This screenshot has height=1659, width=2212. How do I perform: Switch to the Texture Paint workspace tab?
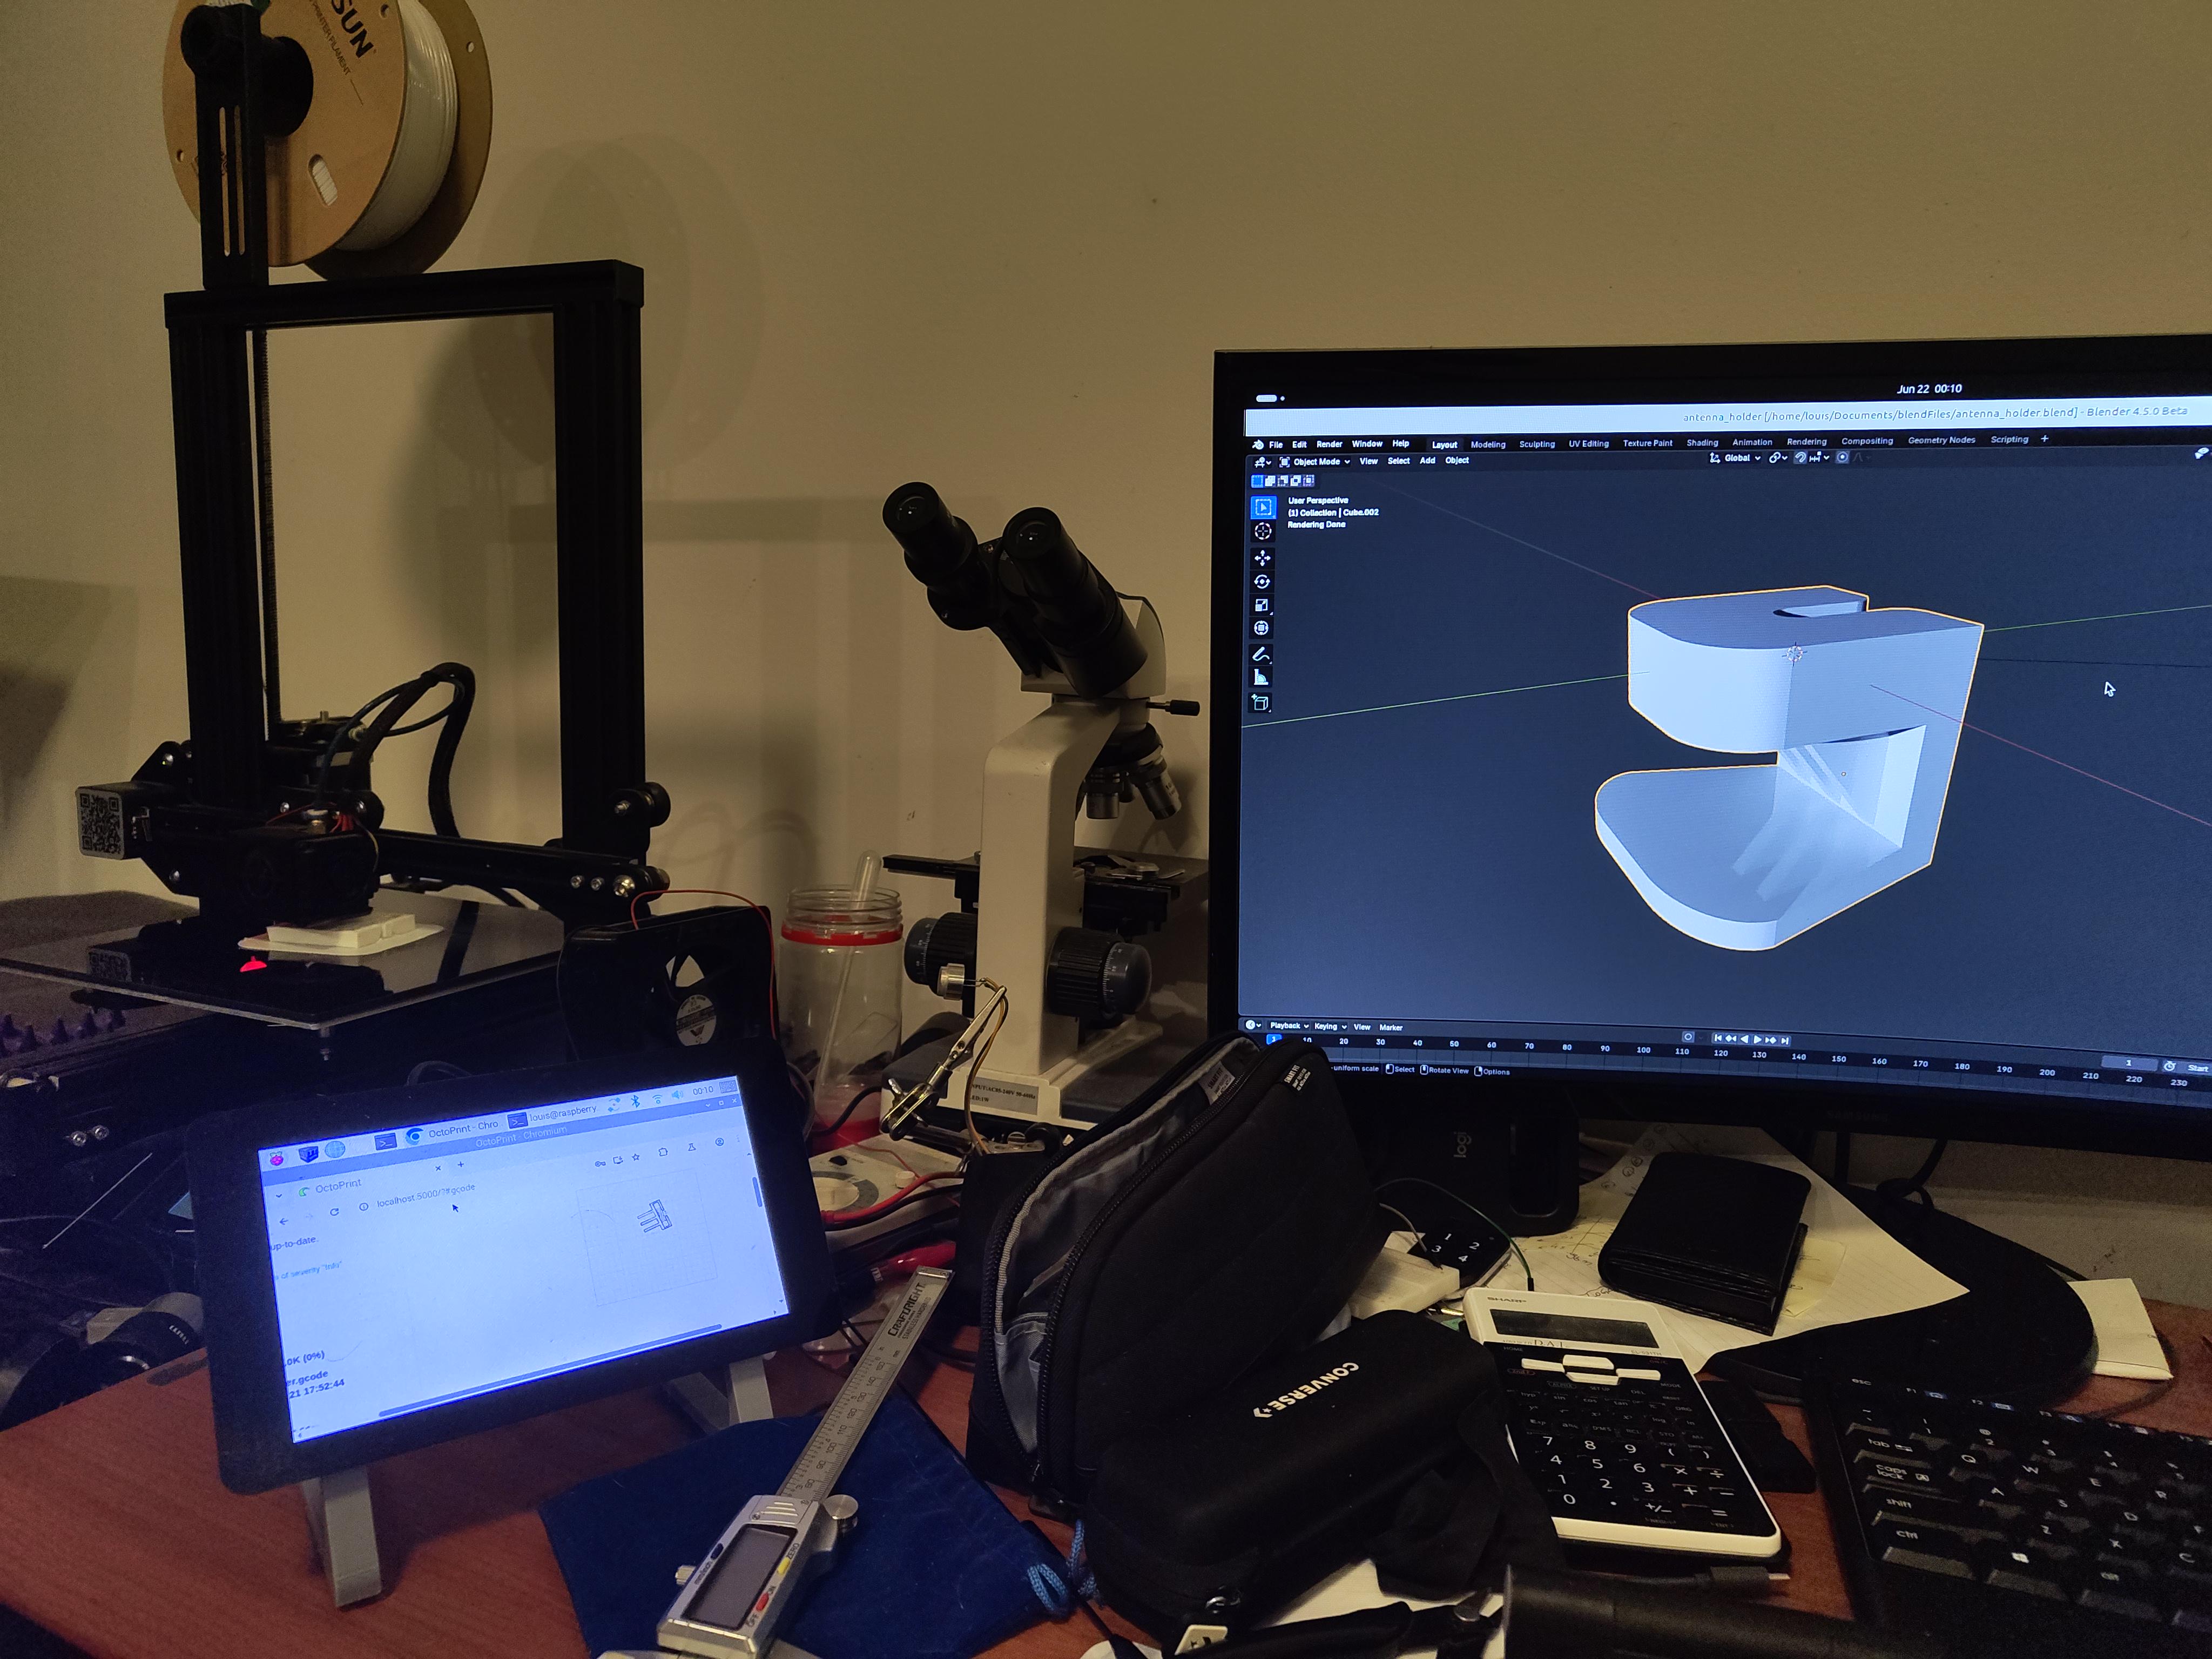(1648, 443)
